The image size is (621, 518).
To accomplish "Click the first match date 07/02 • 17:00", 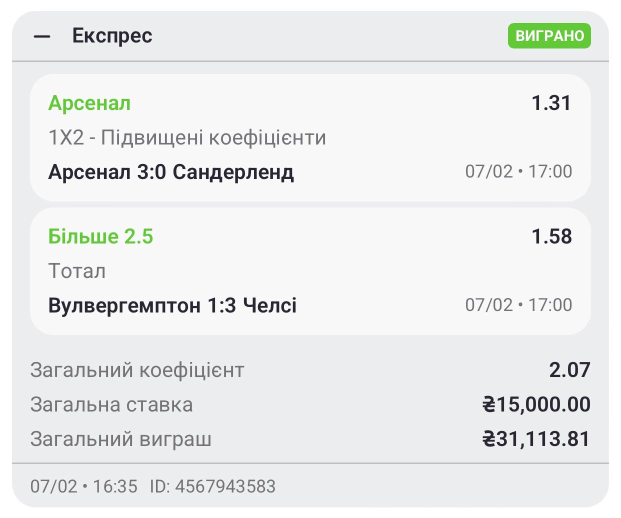I will point(518,171).
